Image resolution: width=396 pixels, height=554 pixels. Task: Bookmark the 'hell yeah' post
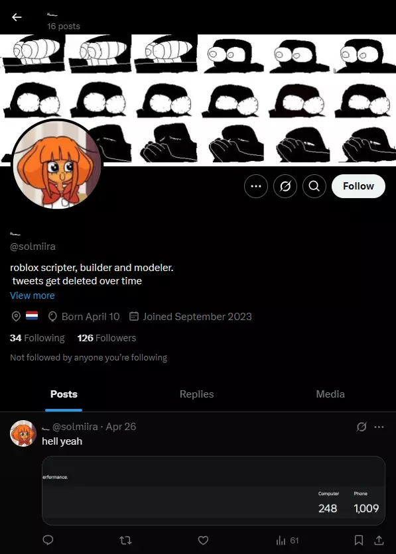[358, 540]
